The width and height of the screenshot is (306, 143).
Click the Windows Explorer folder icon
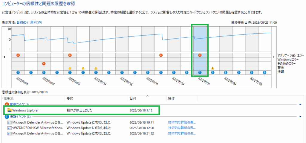10,110
